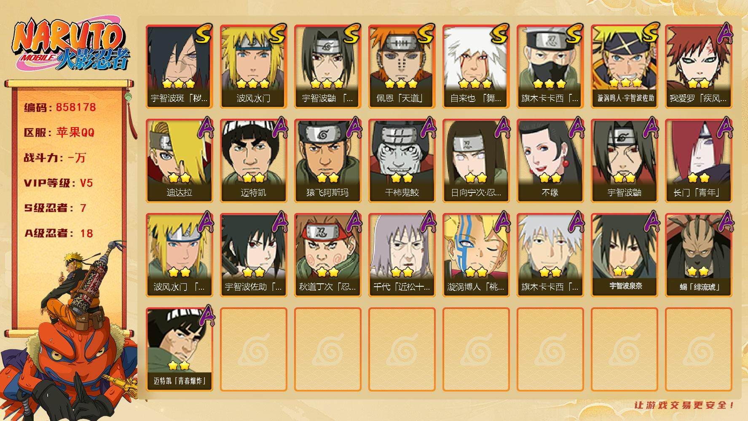Viewport: 748px width, 421px height.
Task: Click the S rank badge on 宇智波斑 card
Action: tap(204, 34)
